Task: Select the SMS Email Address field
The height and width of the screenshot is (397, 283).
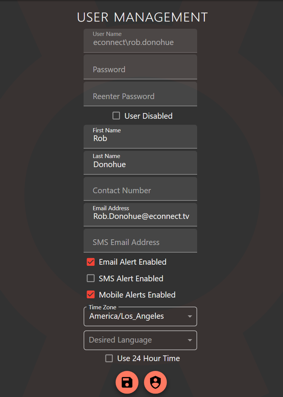Action: tap(140, 242)
